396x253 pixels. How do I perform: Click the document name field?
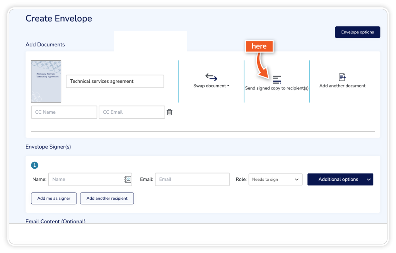pyautogui.click(x=115, y=81)
